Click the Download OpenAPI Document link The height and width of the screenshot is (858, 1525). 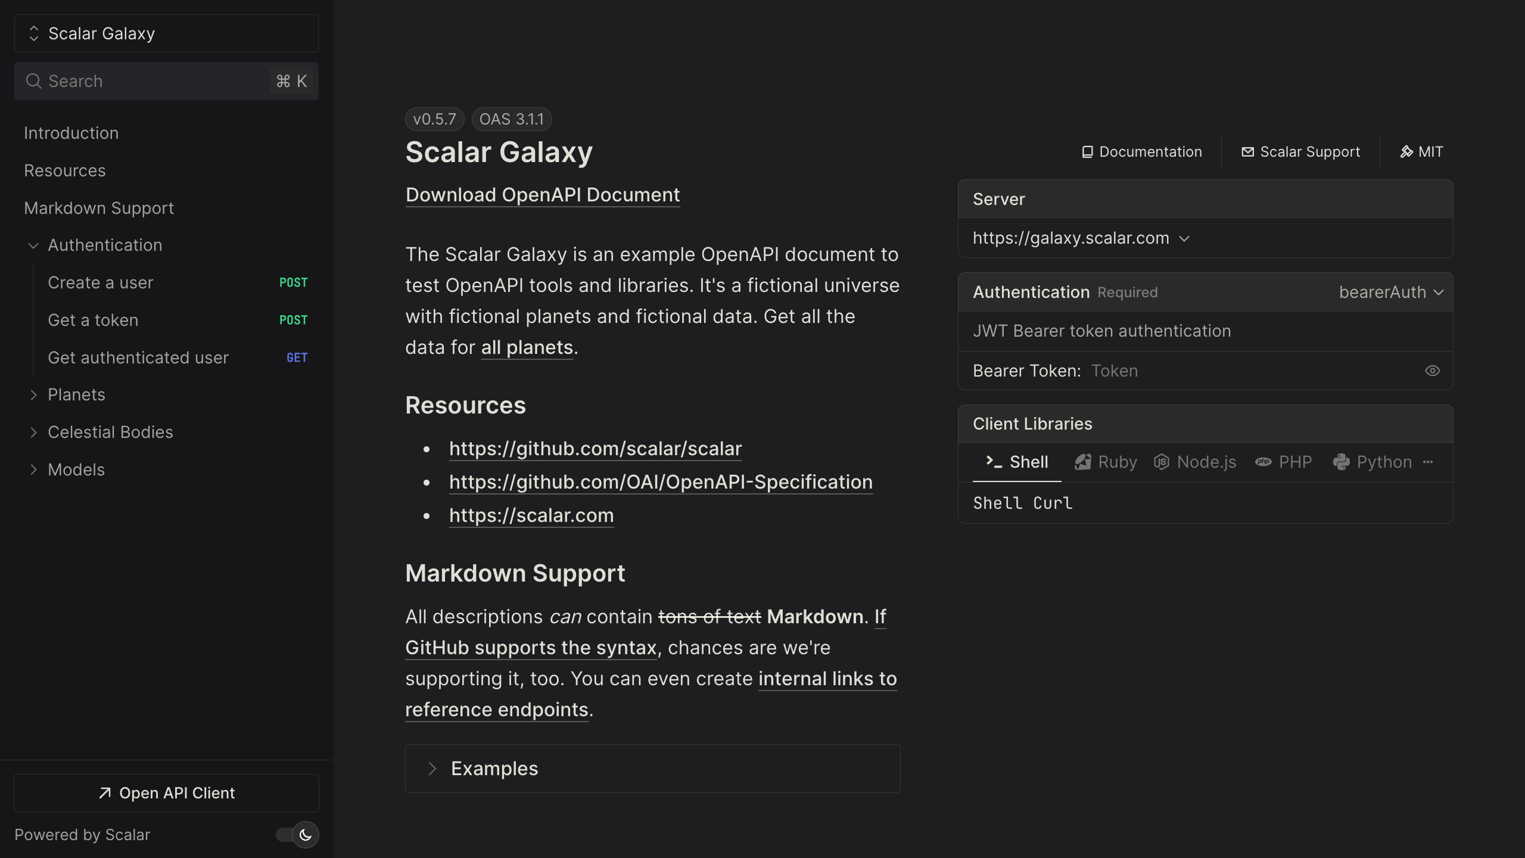(542, 195)
